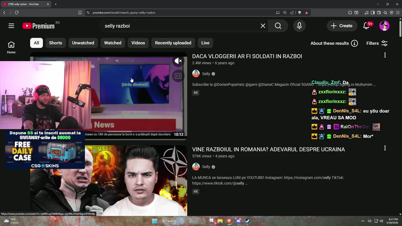This screenshot has width=402, height=226.
Task: Select the Live filter chip
Action: tap(205, 43)
